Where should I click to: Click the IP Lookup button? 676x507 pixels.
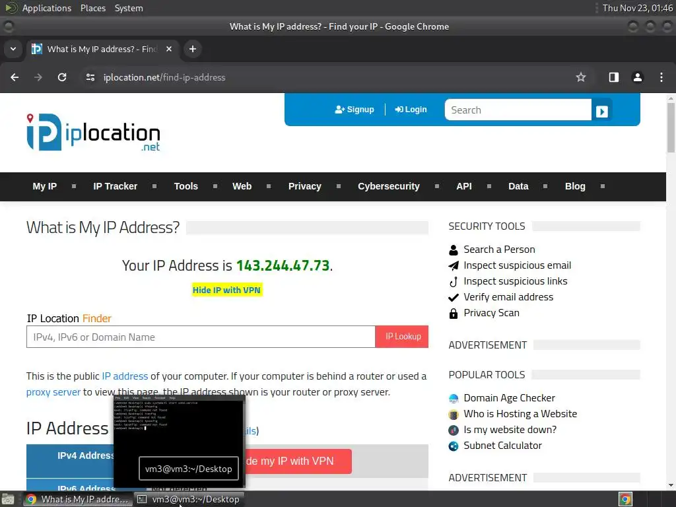tap(402, 337)
